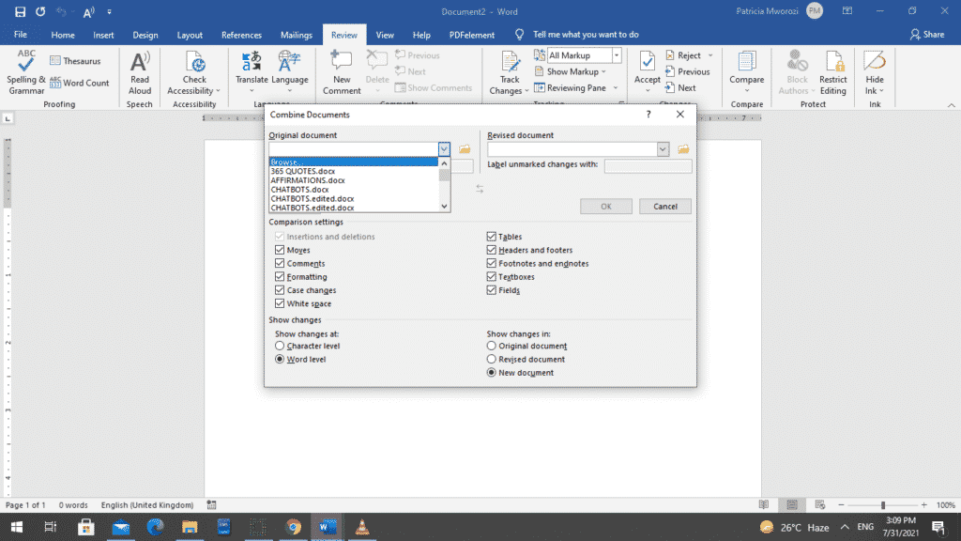
Task: Uncheck the Formatting checkbox
Action: pos(280,277)
